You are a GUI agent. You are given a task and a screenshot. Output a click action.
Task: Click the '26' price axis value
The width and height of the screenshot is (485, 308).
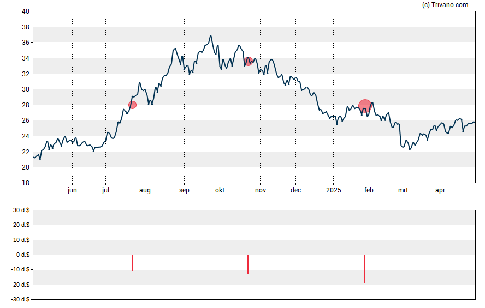(x=26, y=120)
